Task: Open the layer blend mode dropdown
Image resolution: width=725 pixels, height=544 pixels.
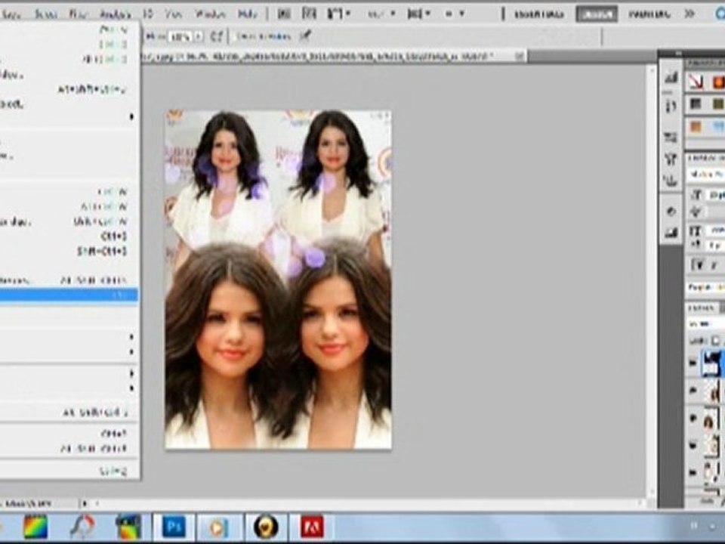Action: coord(705,323)
